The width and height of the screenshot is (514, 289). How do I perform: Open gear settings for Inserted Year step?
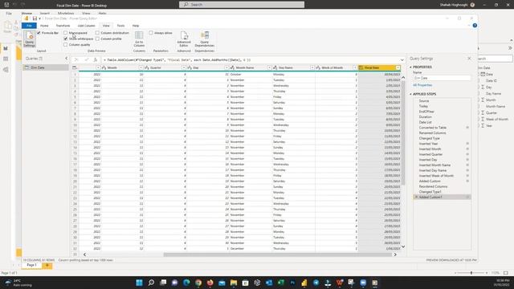(x=467, y=144)
